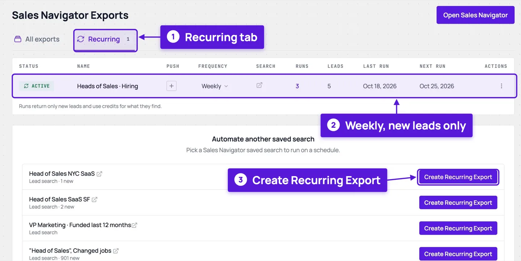Select the VP Marketing · Funded last 12 months name
The height and width of the screenshot is (261, 521).
(80, 225)
